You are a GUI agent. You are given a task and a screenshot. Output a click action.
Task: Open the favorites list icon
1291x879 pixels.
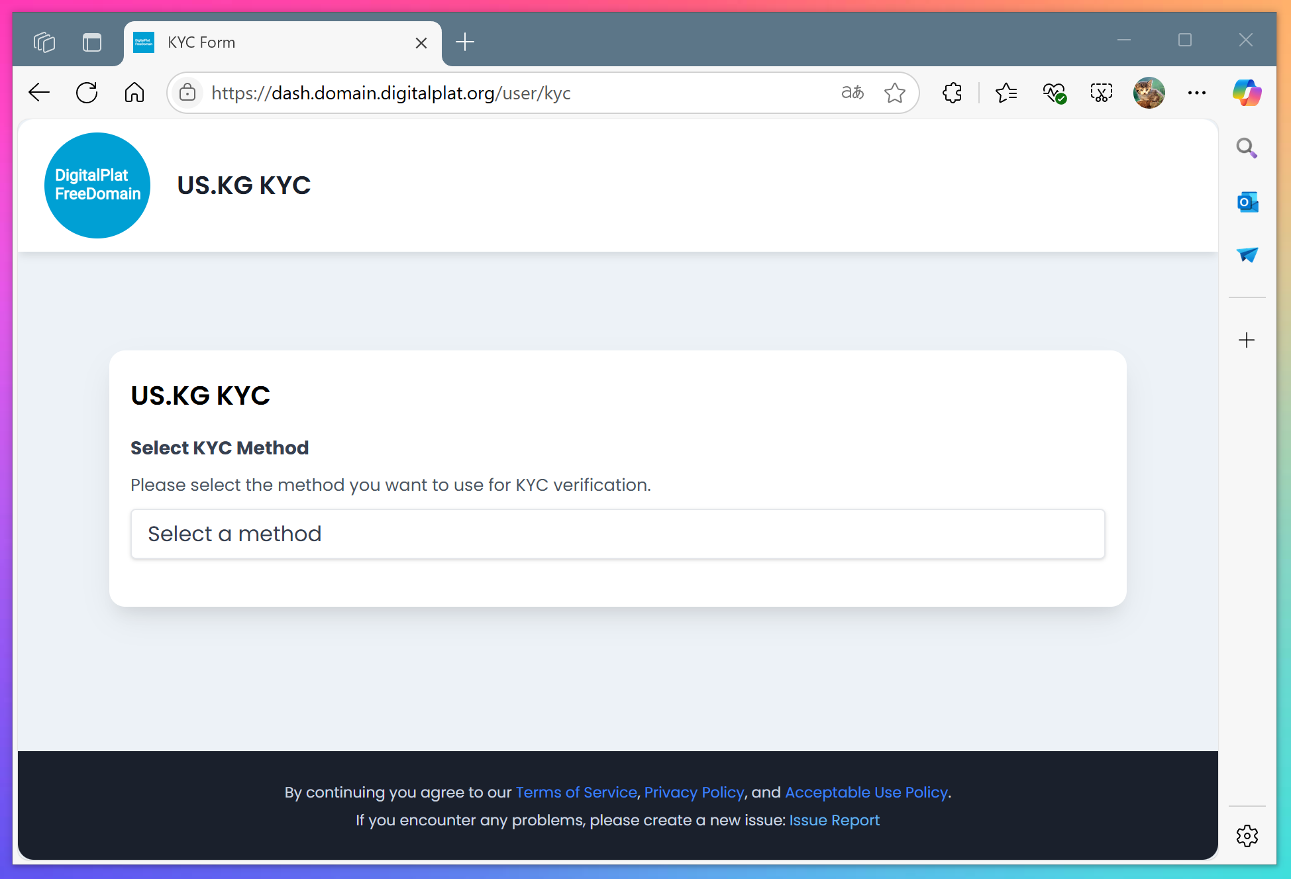(1006, 93)
